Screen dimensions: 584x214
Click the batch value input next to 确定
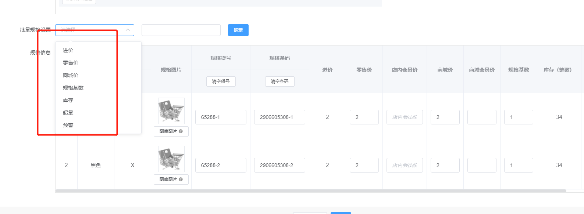click(x=181, y=30)
